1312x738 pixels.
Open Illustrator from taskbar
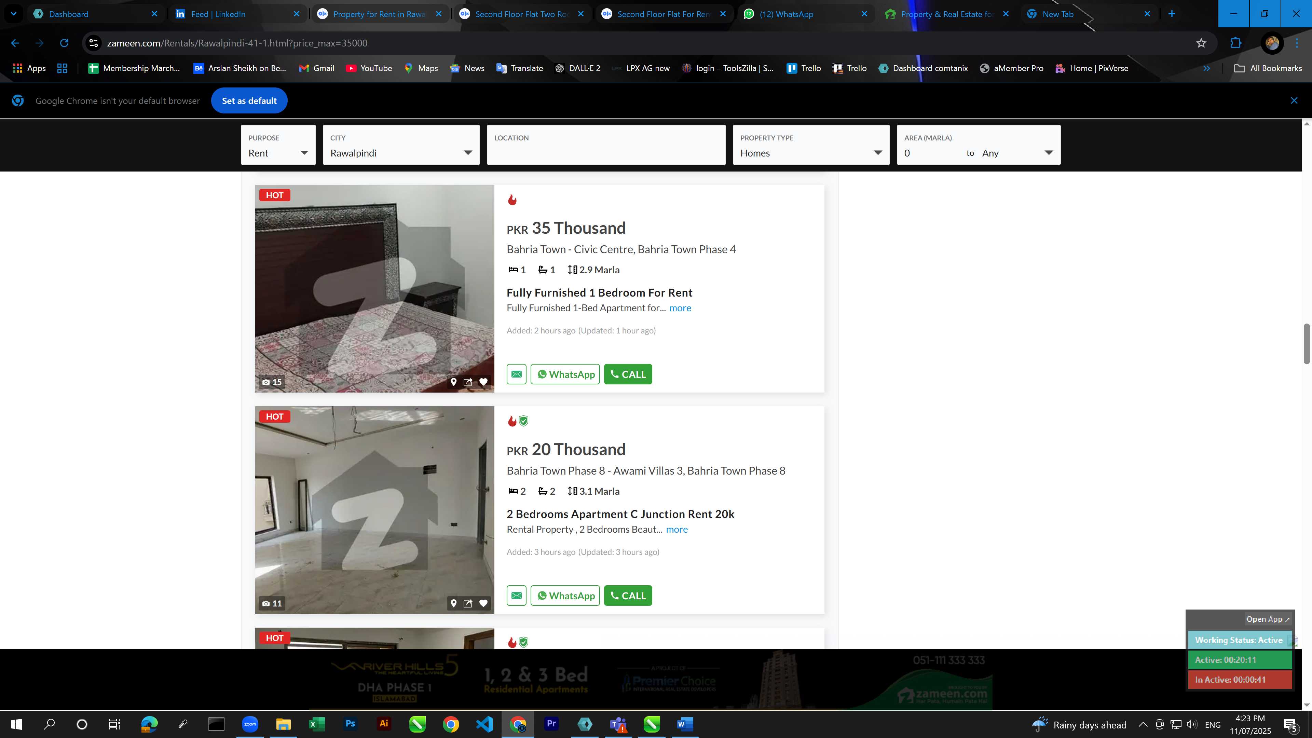(383, 724)
